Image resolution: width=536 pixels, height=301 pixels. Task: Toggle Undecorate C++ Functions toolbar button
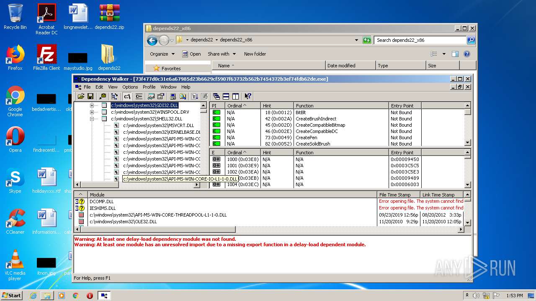(139, 97)
